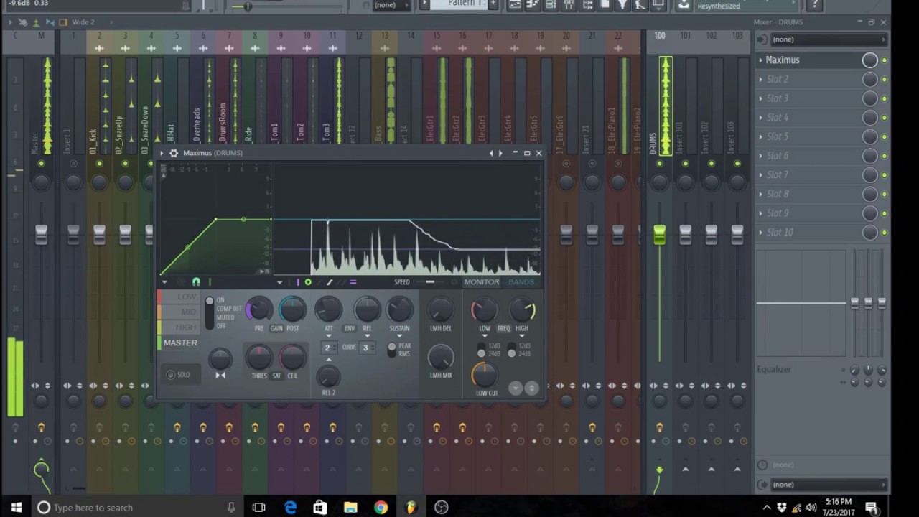Viewport: 919px width, 517px height.
Task: Toggle the Slot 5 enable LED
Action: click(884, 136)
